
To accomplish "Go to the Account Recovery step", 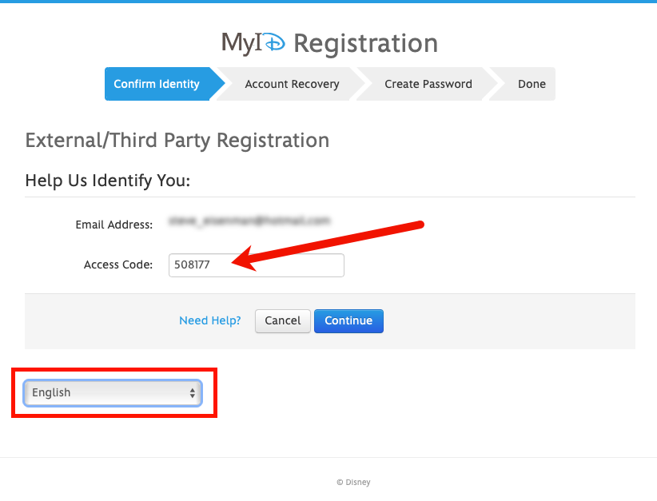I will pyautogui.click(x=292, y=84).
